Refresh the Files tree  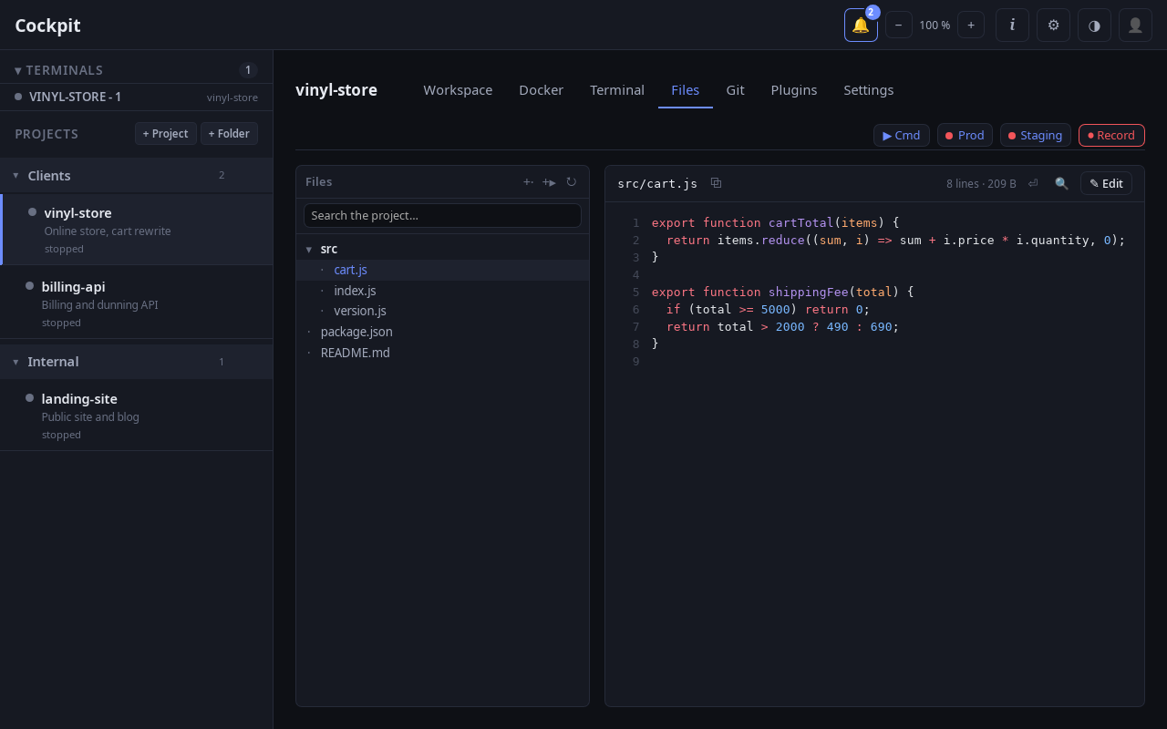click(571, 181)
